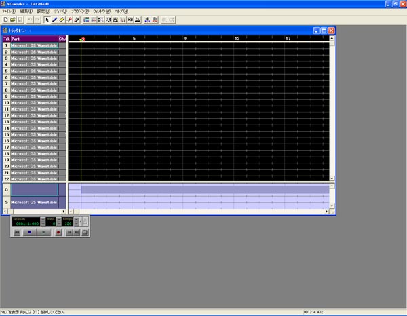This screenshot has width=407, height=316.
Task: Open the ジョブ (Job) menu
Action: [60, 12]
